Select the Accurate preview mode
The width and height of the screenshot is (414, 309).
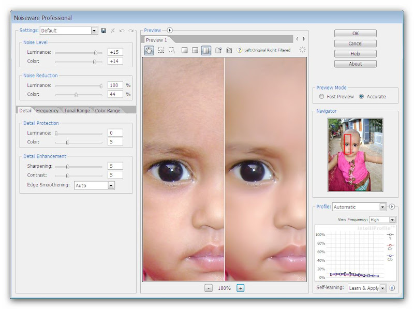(361, 96)
